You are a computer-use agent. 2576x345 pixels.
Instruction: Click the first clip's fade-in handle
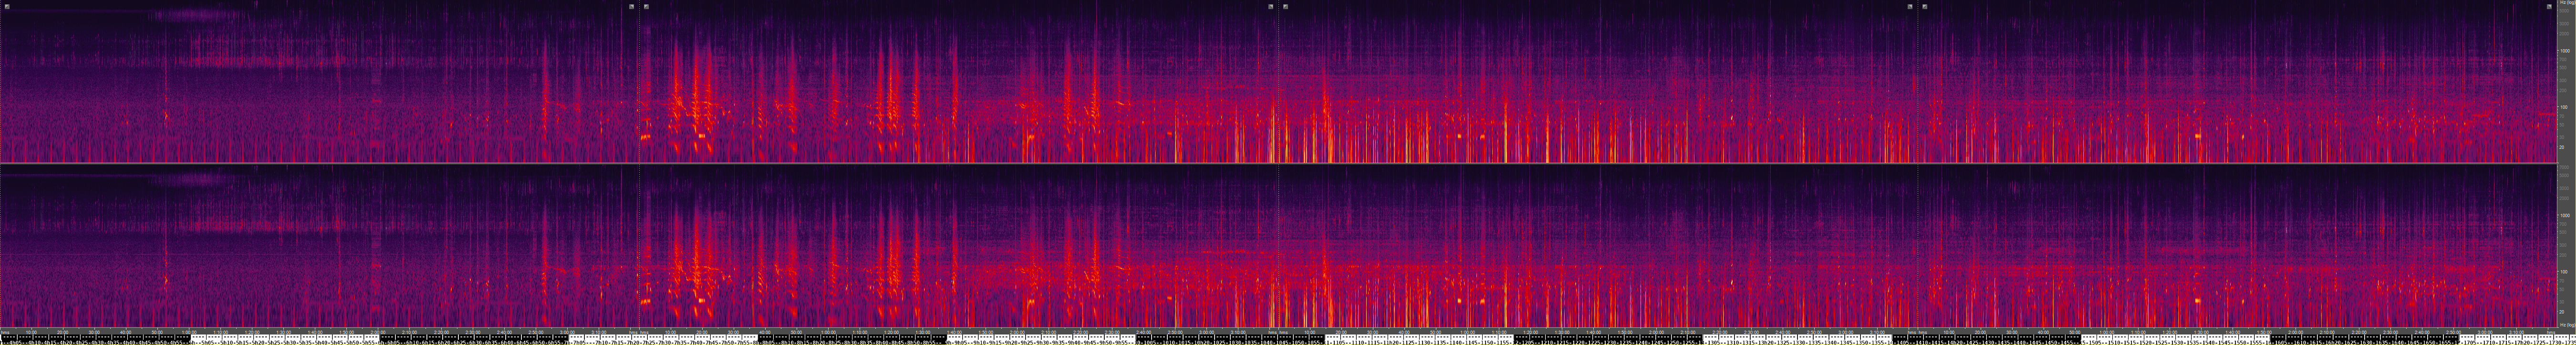pos(7,6)
